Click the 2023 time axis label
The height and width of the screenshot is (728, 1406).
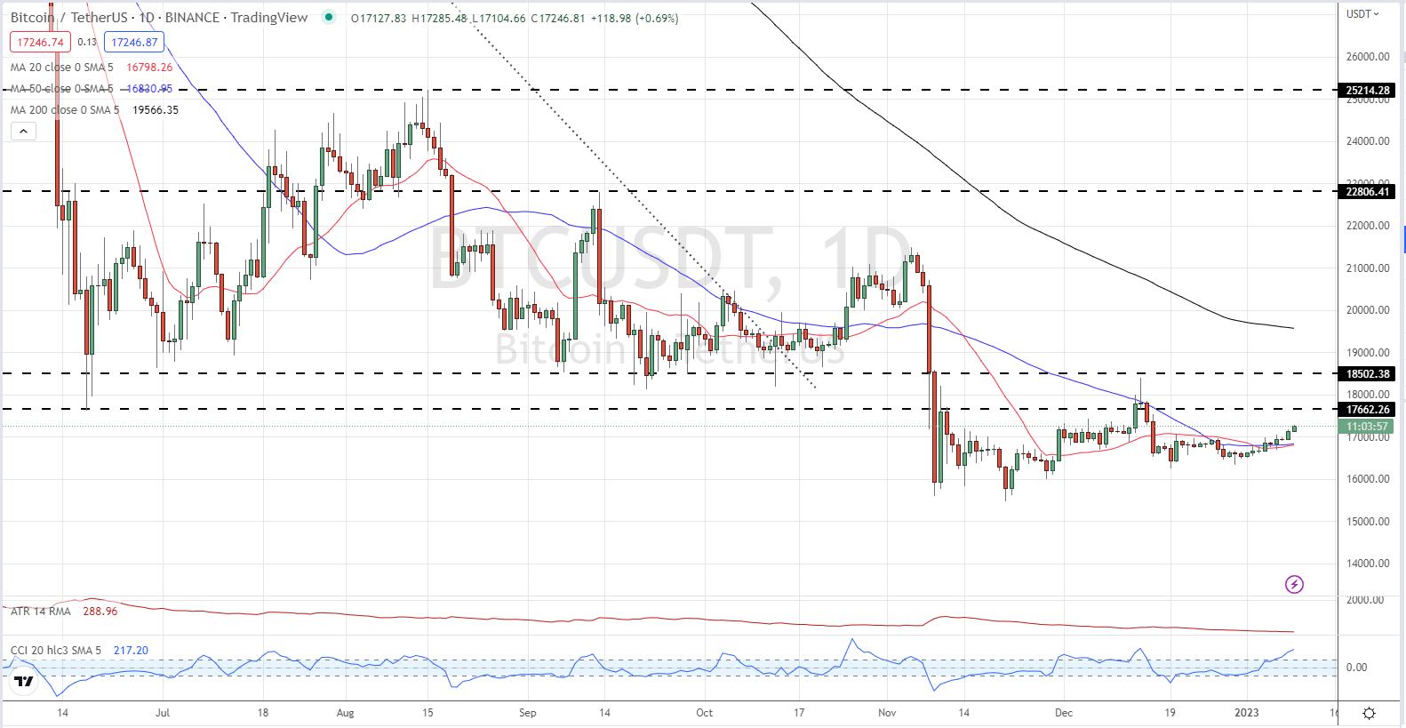1247,713
